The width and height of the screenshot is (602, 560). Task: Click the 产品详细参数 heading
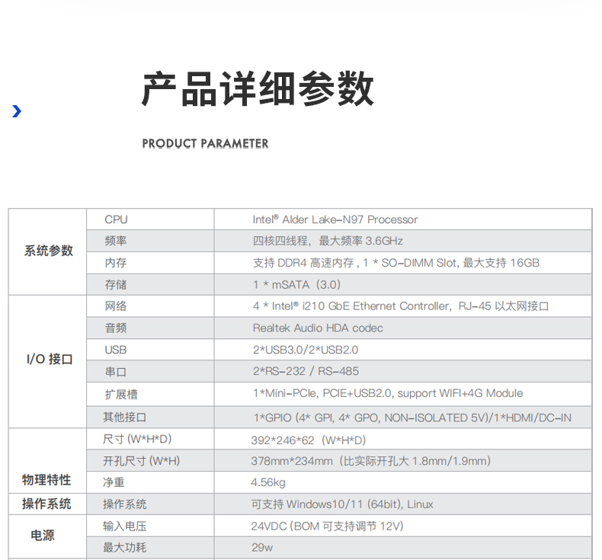258,90
